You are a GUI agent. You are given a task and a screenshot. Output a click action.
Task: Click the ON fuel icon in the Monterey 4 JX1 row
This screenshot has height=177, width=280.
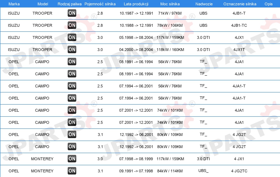[x=72, y=159]
